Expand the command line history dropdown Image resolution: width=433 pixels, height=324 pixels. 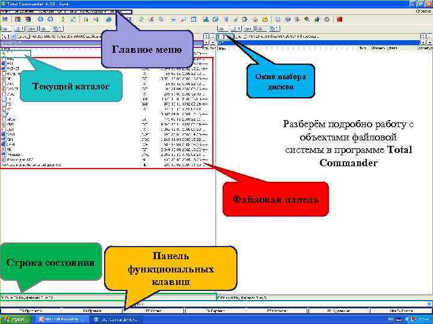coord(429,304)
